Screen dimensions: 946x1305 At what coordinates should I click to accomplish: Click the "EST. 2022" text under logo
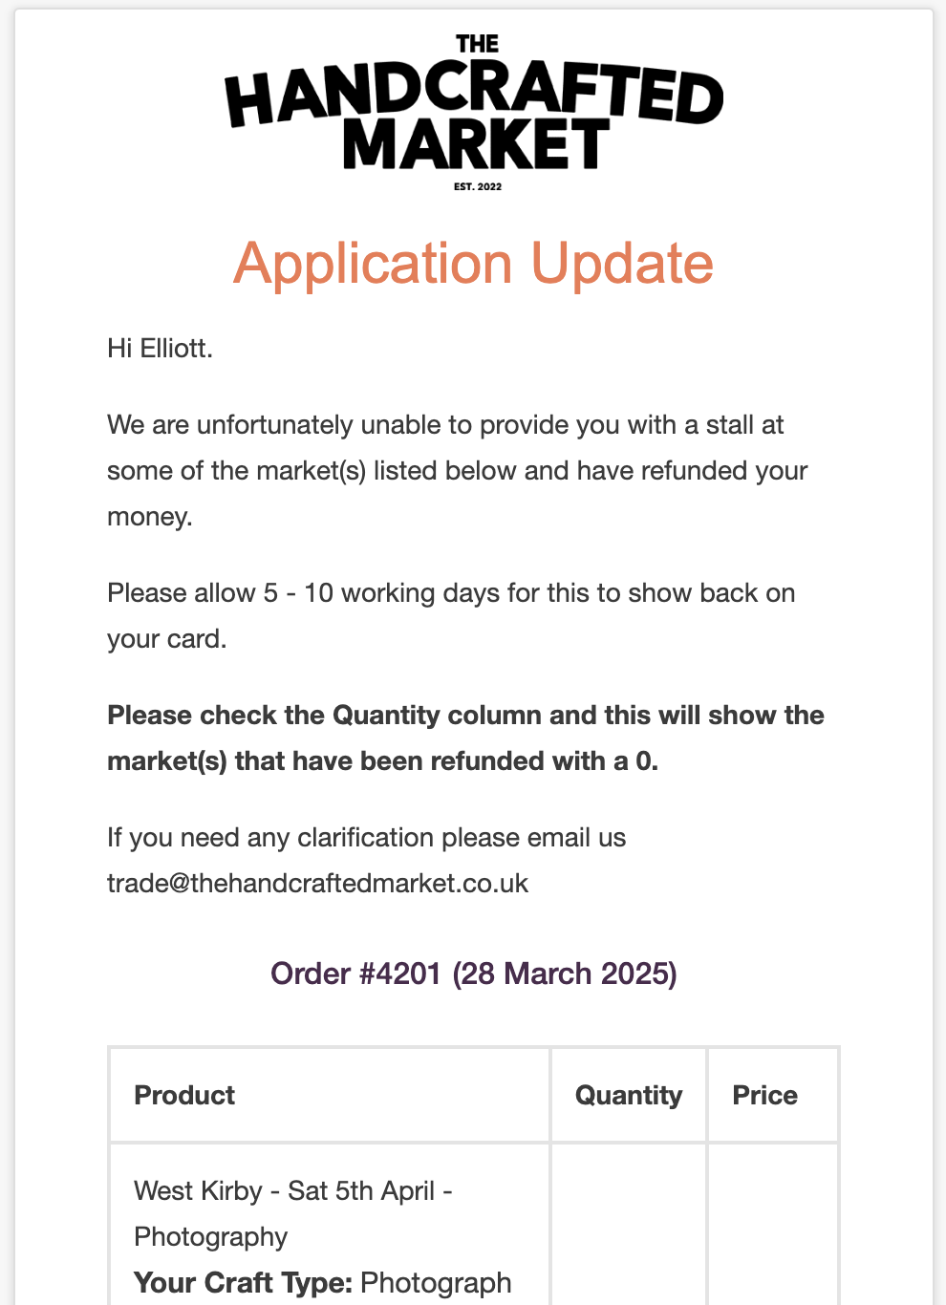[x=477, y=186]
